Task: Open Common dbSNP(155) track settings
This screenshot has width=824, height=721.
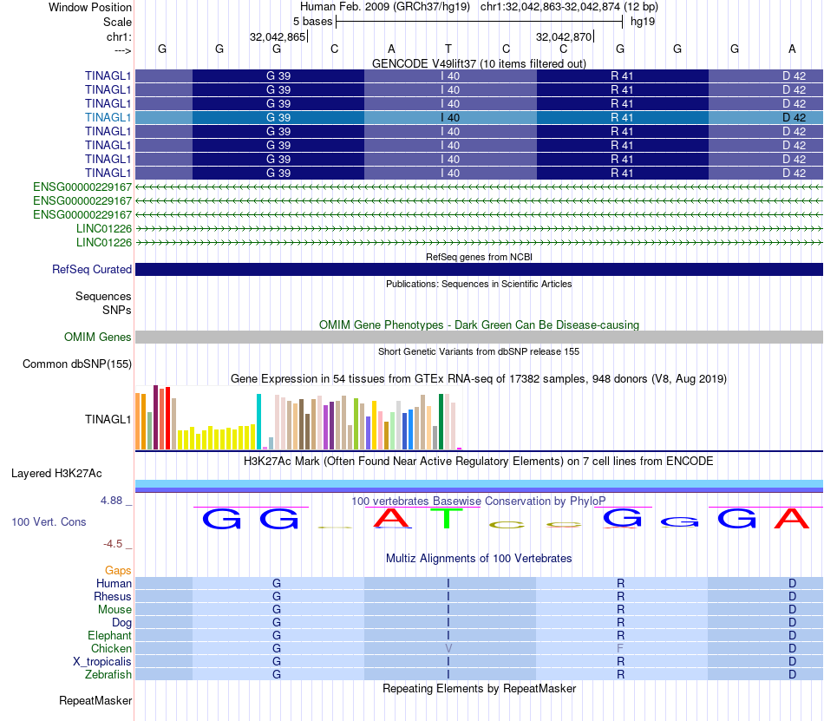Action: [76, 364]
